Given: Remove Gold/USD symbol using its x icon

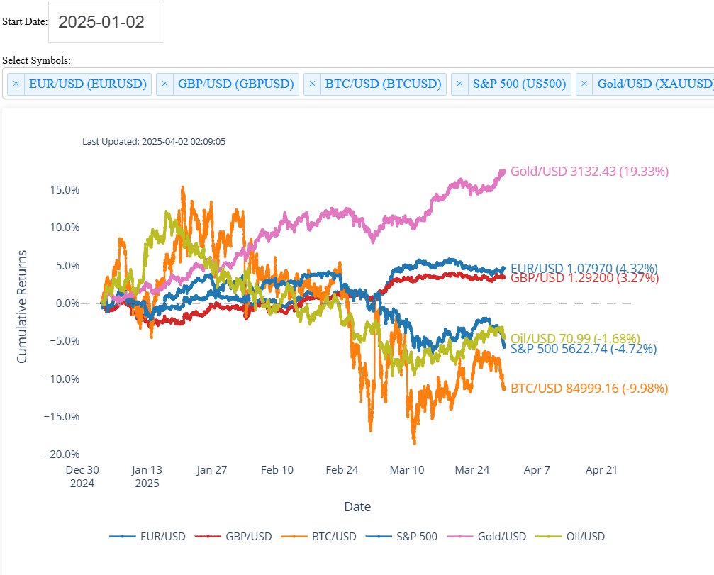Looking at the screenshot, I should (585, 84).
